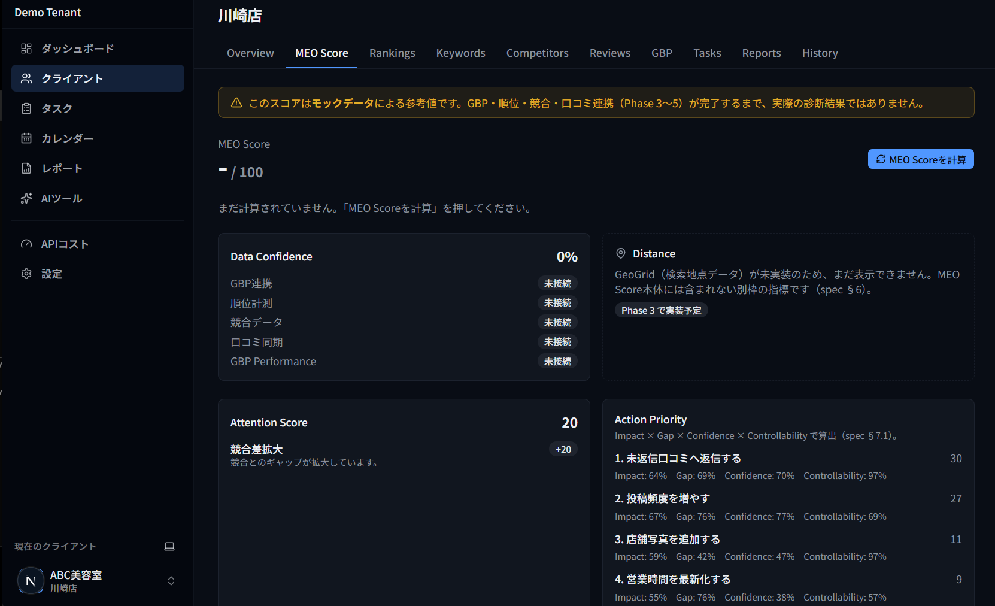Click the 2. 投稿頻度を増やす action
995x606 pixels.
tap(662, 499)
